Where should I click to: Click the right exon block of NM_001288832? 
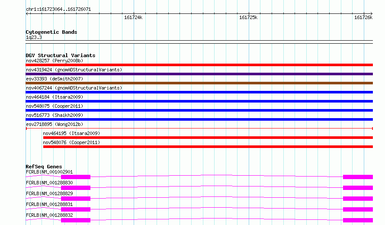click(x=358, y=220)
